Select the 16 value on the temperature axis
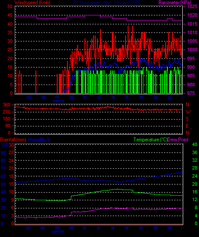The width and height of the screenshot is (199, 237). (195, 192)
